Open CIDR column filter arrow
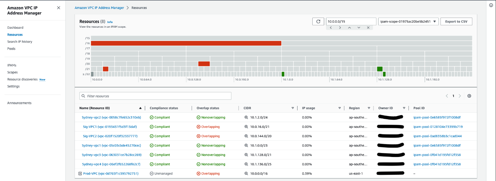This screenshot has width=496, height=181. pos(293,108)
